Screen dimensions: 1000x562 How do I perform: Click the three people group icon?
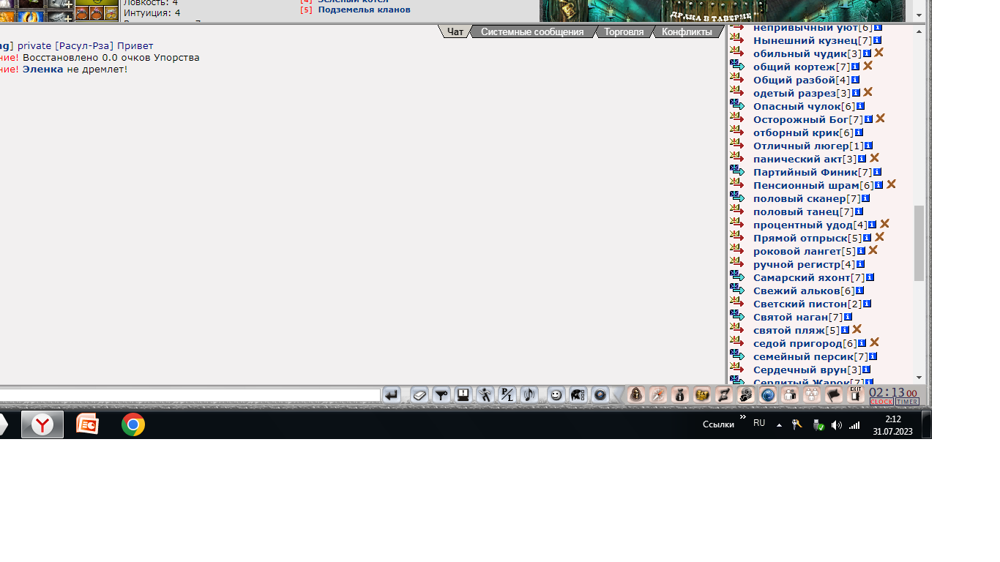(812, 395)
